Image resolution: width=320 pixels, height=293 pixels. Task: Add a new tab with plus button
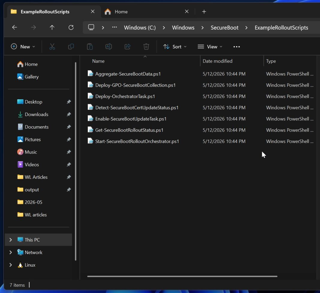[204, 12]
